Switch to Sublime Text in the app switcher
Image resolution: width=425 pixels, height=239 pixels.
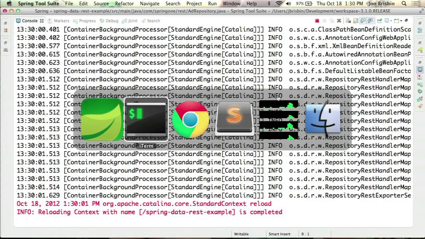click(x=234, y=119)
